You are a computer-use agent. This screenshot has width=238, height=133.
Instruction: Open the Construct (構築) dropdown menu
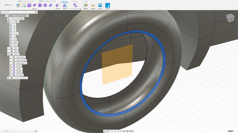86,9
